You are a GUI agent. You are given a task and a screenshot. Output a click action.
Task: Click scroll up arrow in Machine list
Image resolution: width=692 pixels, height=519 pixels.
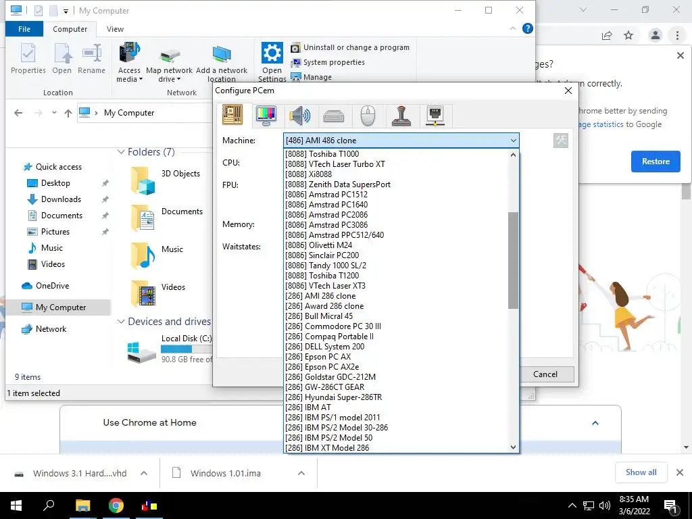coord(513,155)
